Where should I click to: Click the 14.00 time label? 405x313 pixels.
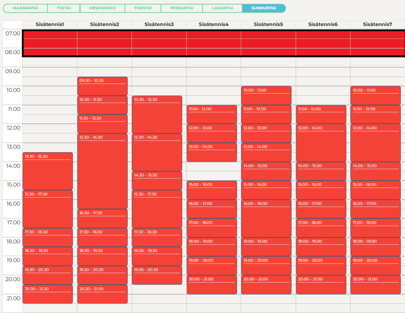click(13, 166)
